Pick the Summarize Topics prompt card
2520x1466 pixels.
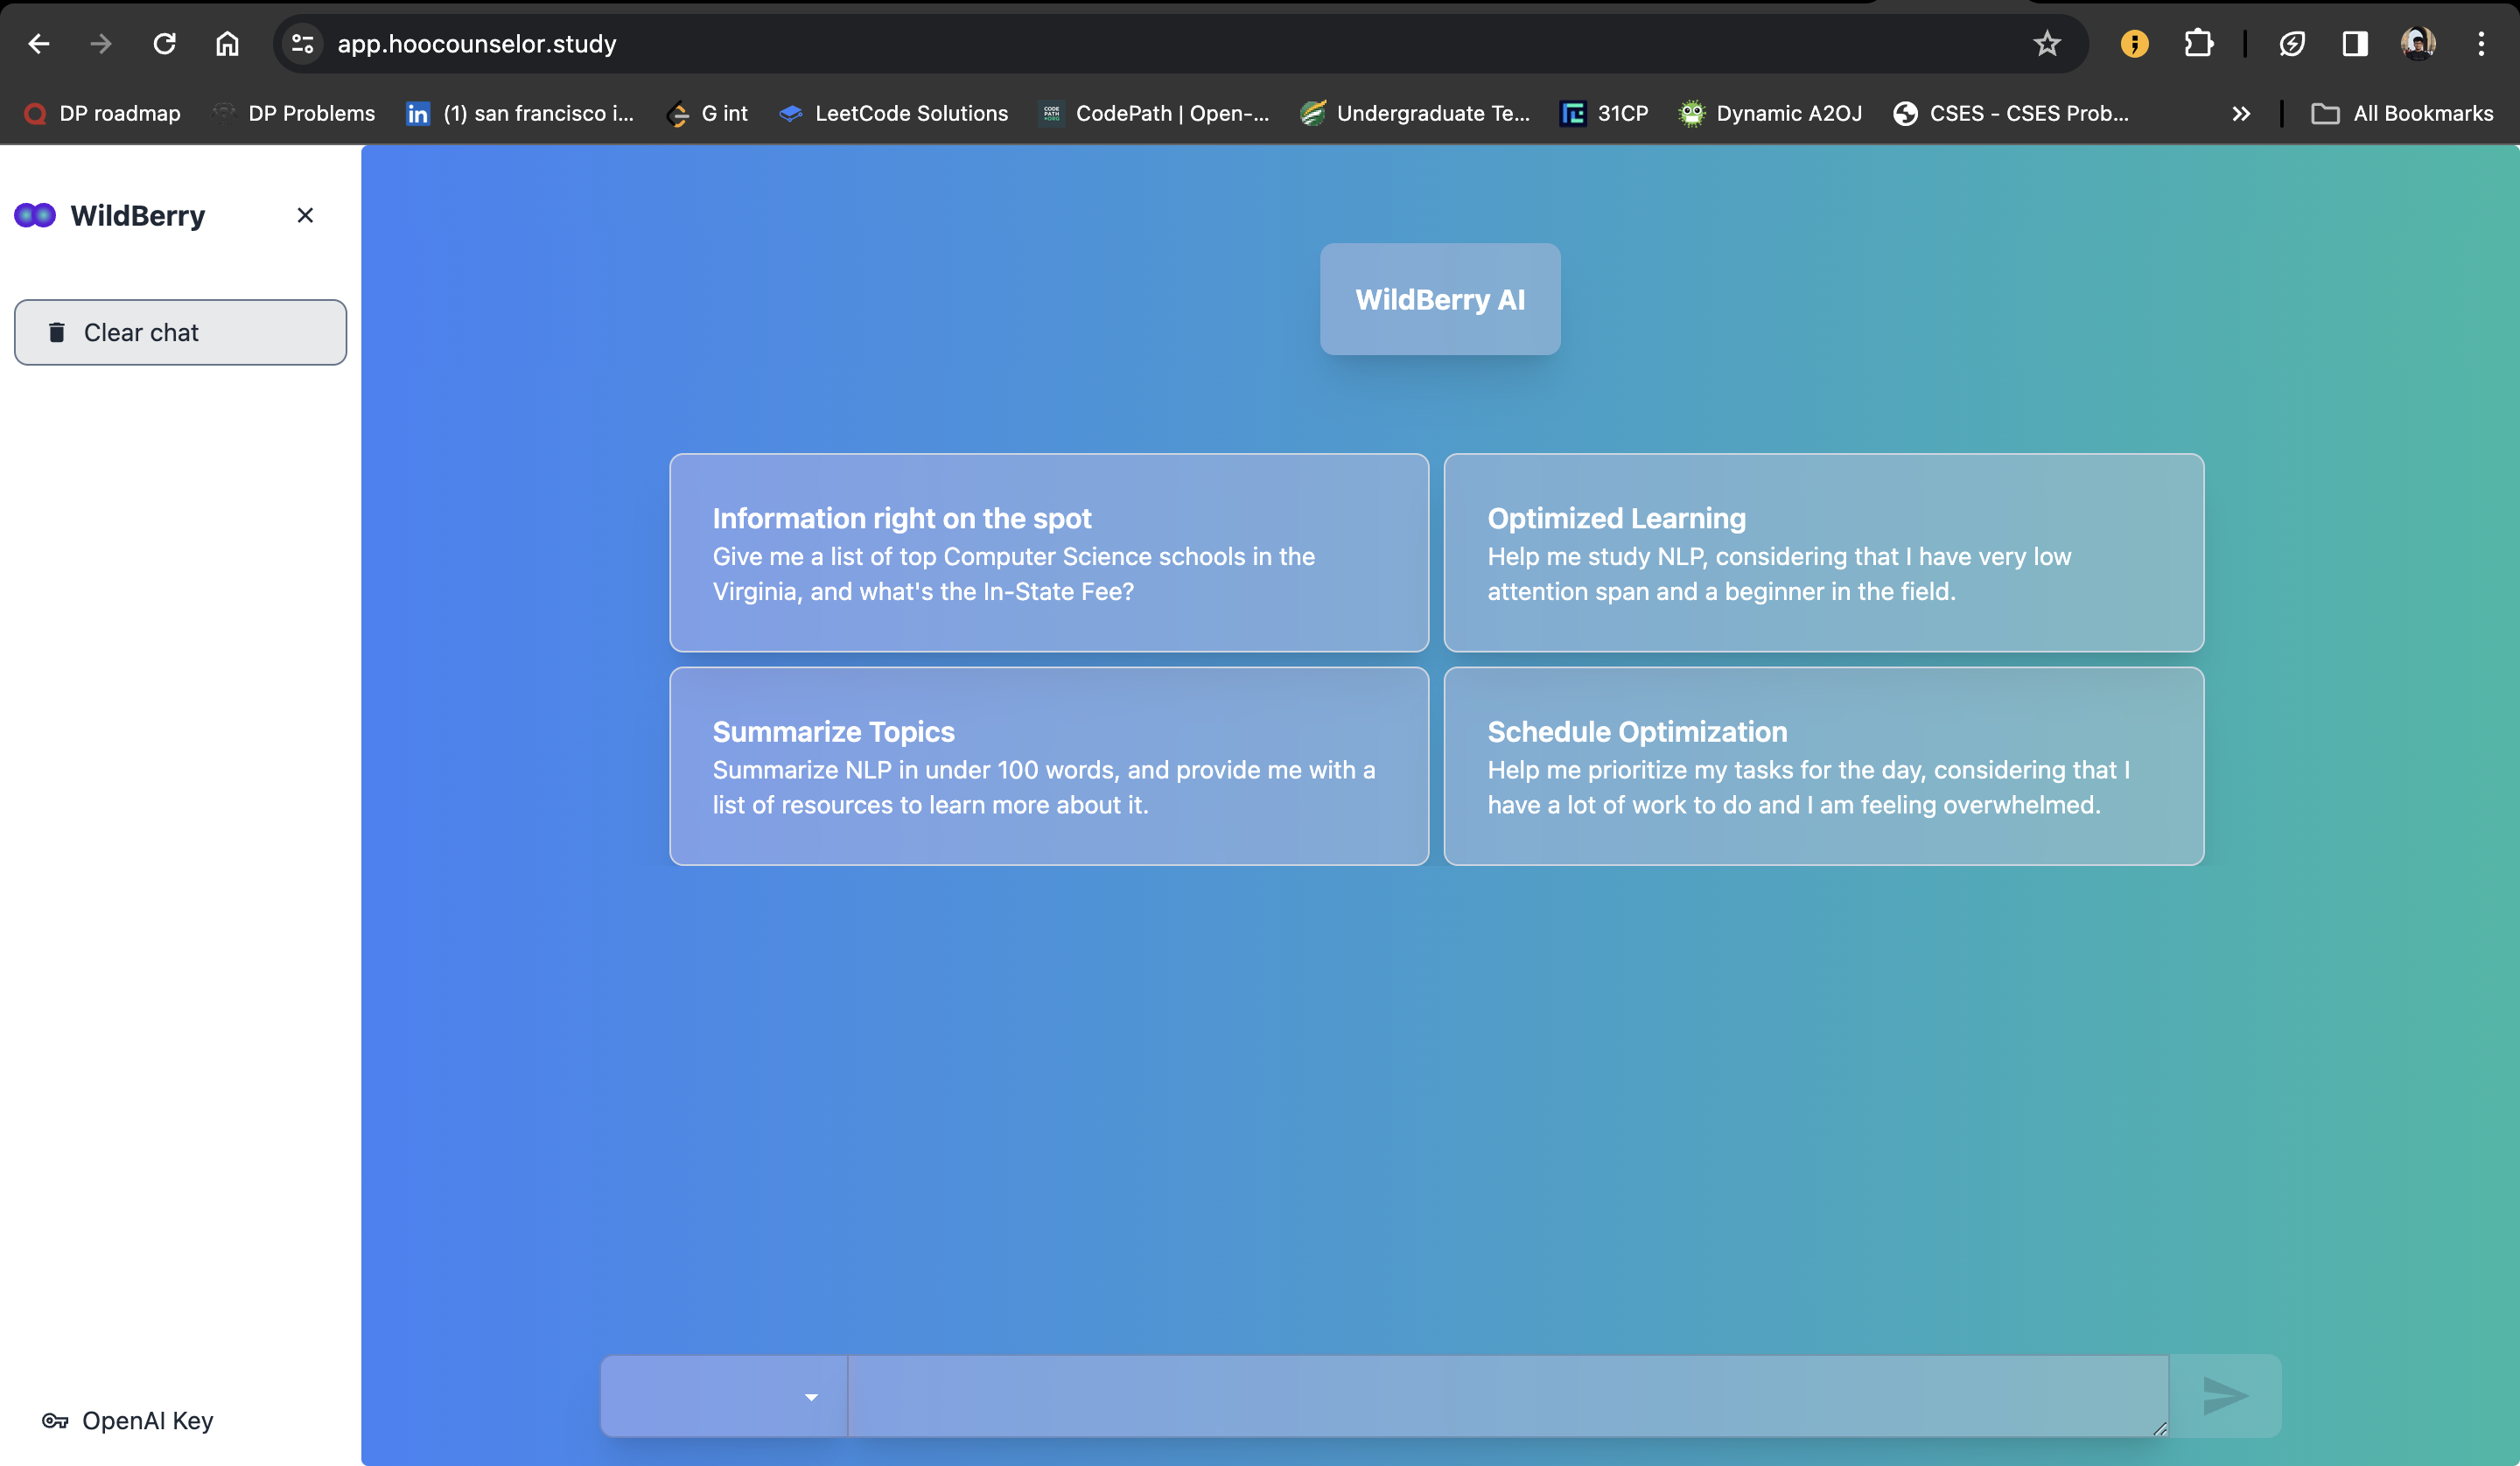pos(1049,766)
